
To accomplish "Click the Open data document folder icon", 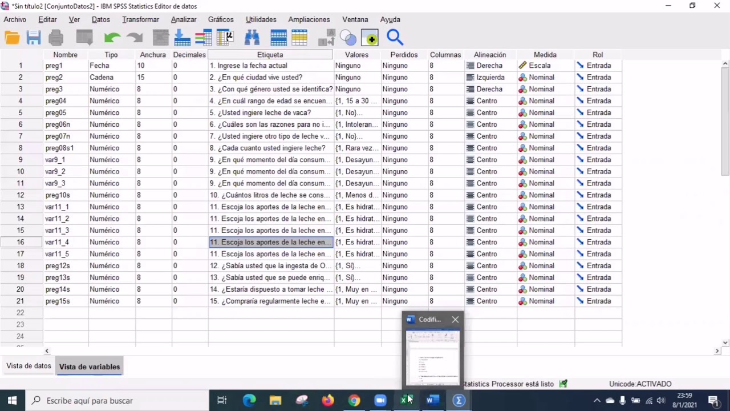I will tap(12, 38).
